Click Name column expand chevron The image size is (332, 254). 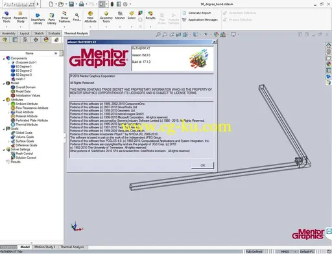pos(56,53)
